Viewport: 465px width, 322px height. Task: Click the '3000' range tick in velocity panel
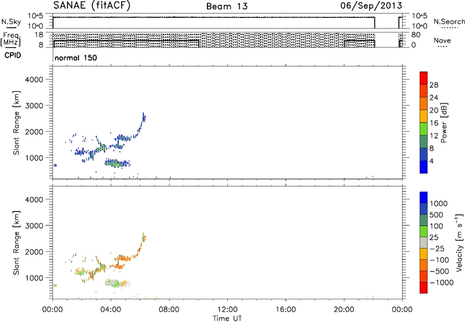point(34,226)
